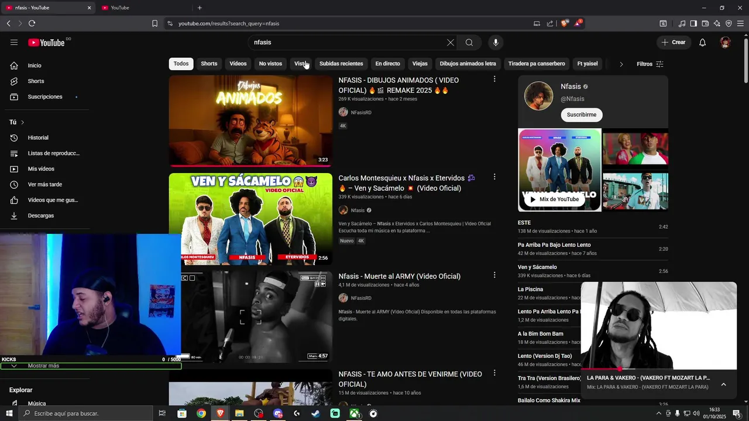Select the Todos filter chip

[x=181, y=64]
